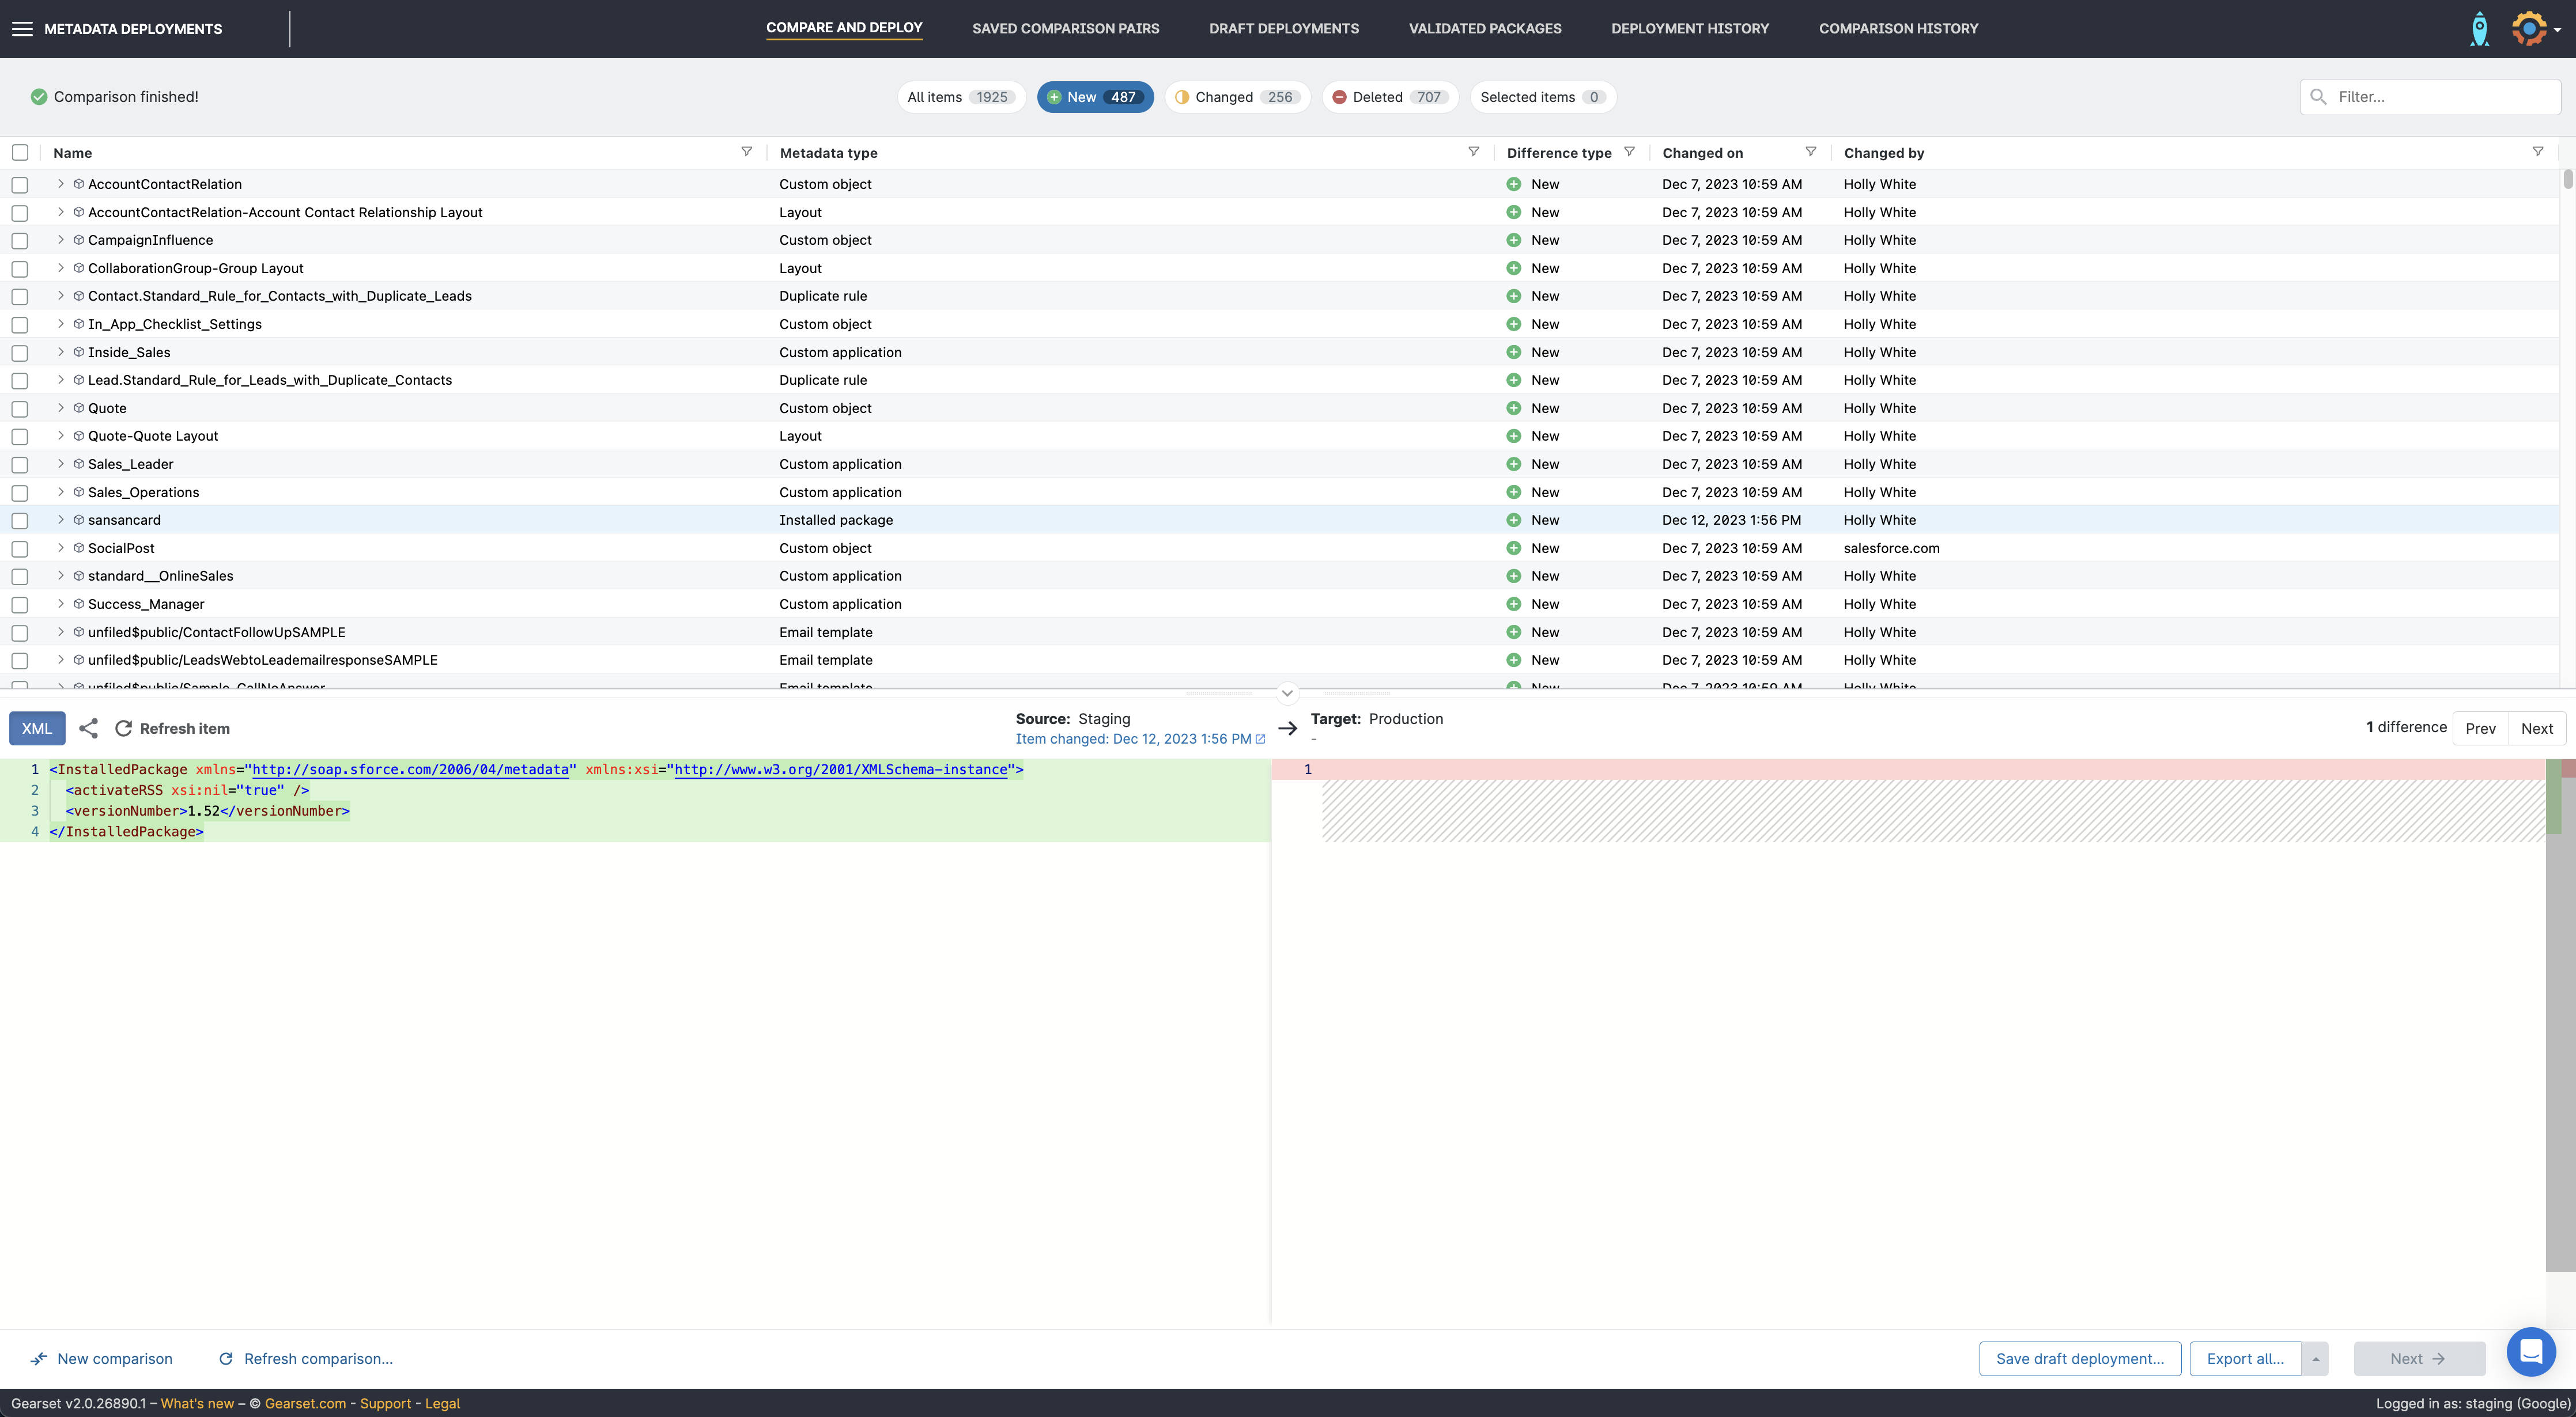Click Changed on column filter icon
The height and width of the screenshot is (1417, 2576).
pos(1810,152)
